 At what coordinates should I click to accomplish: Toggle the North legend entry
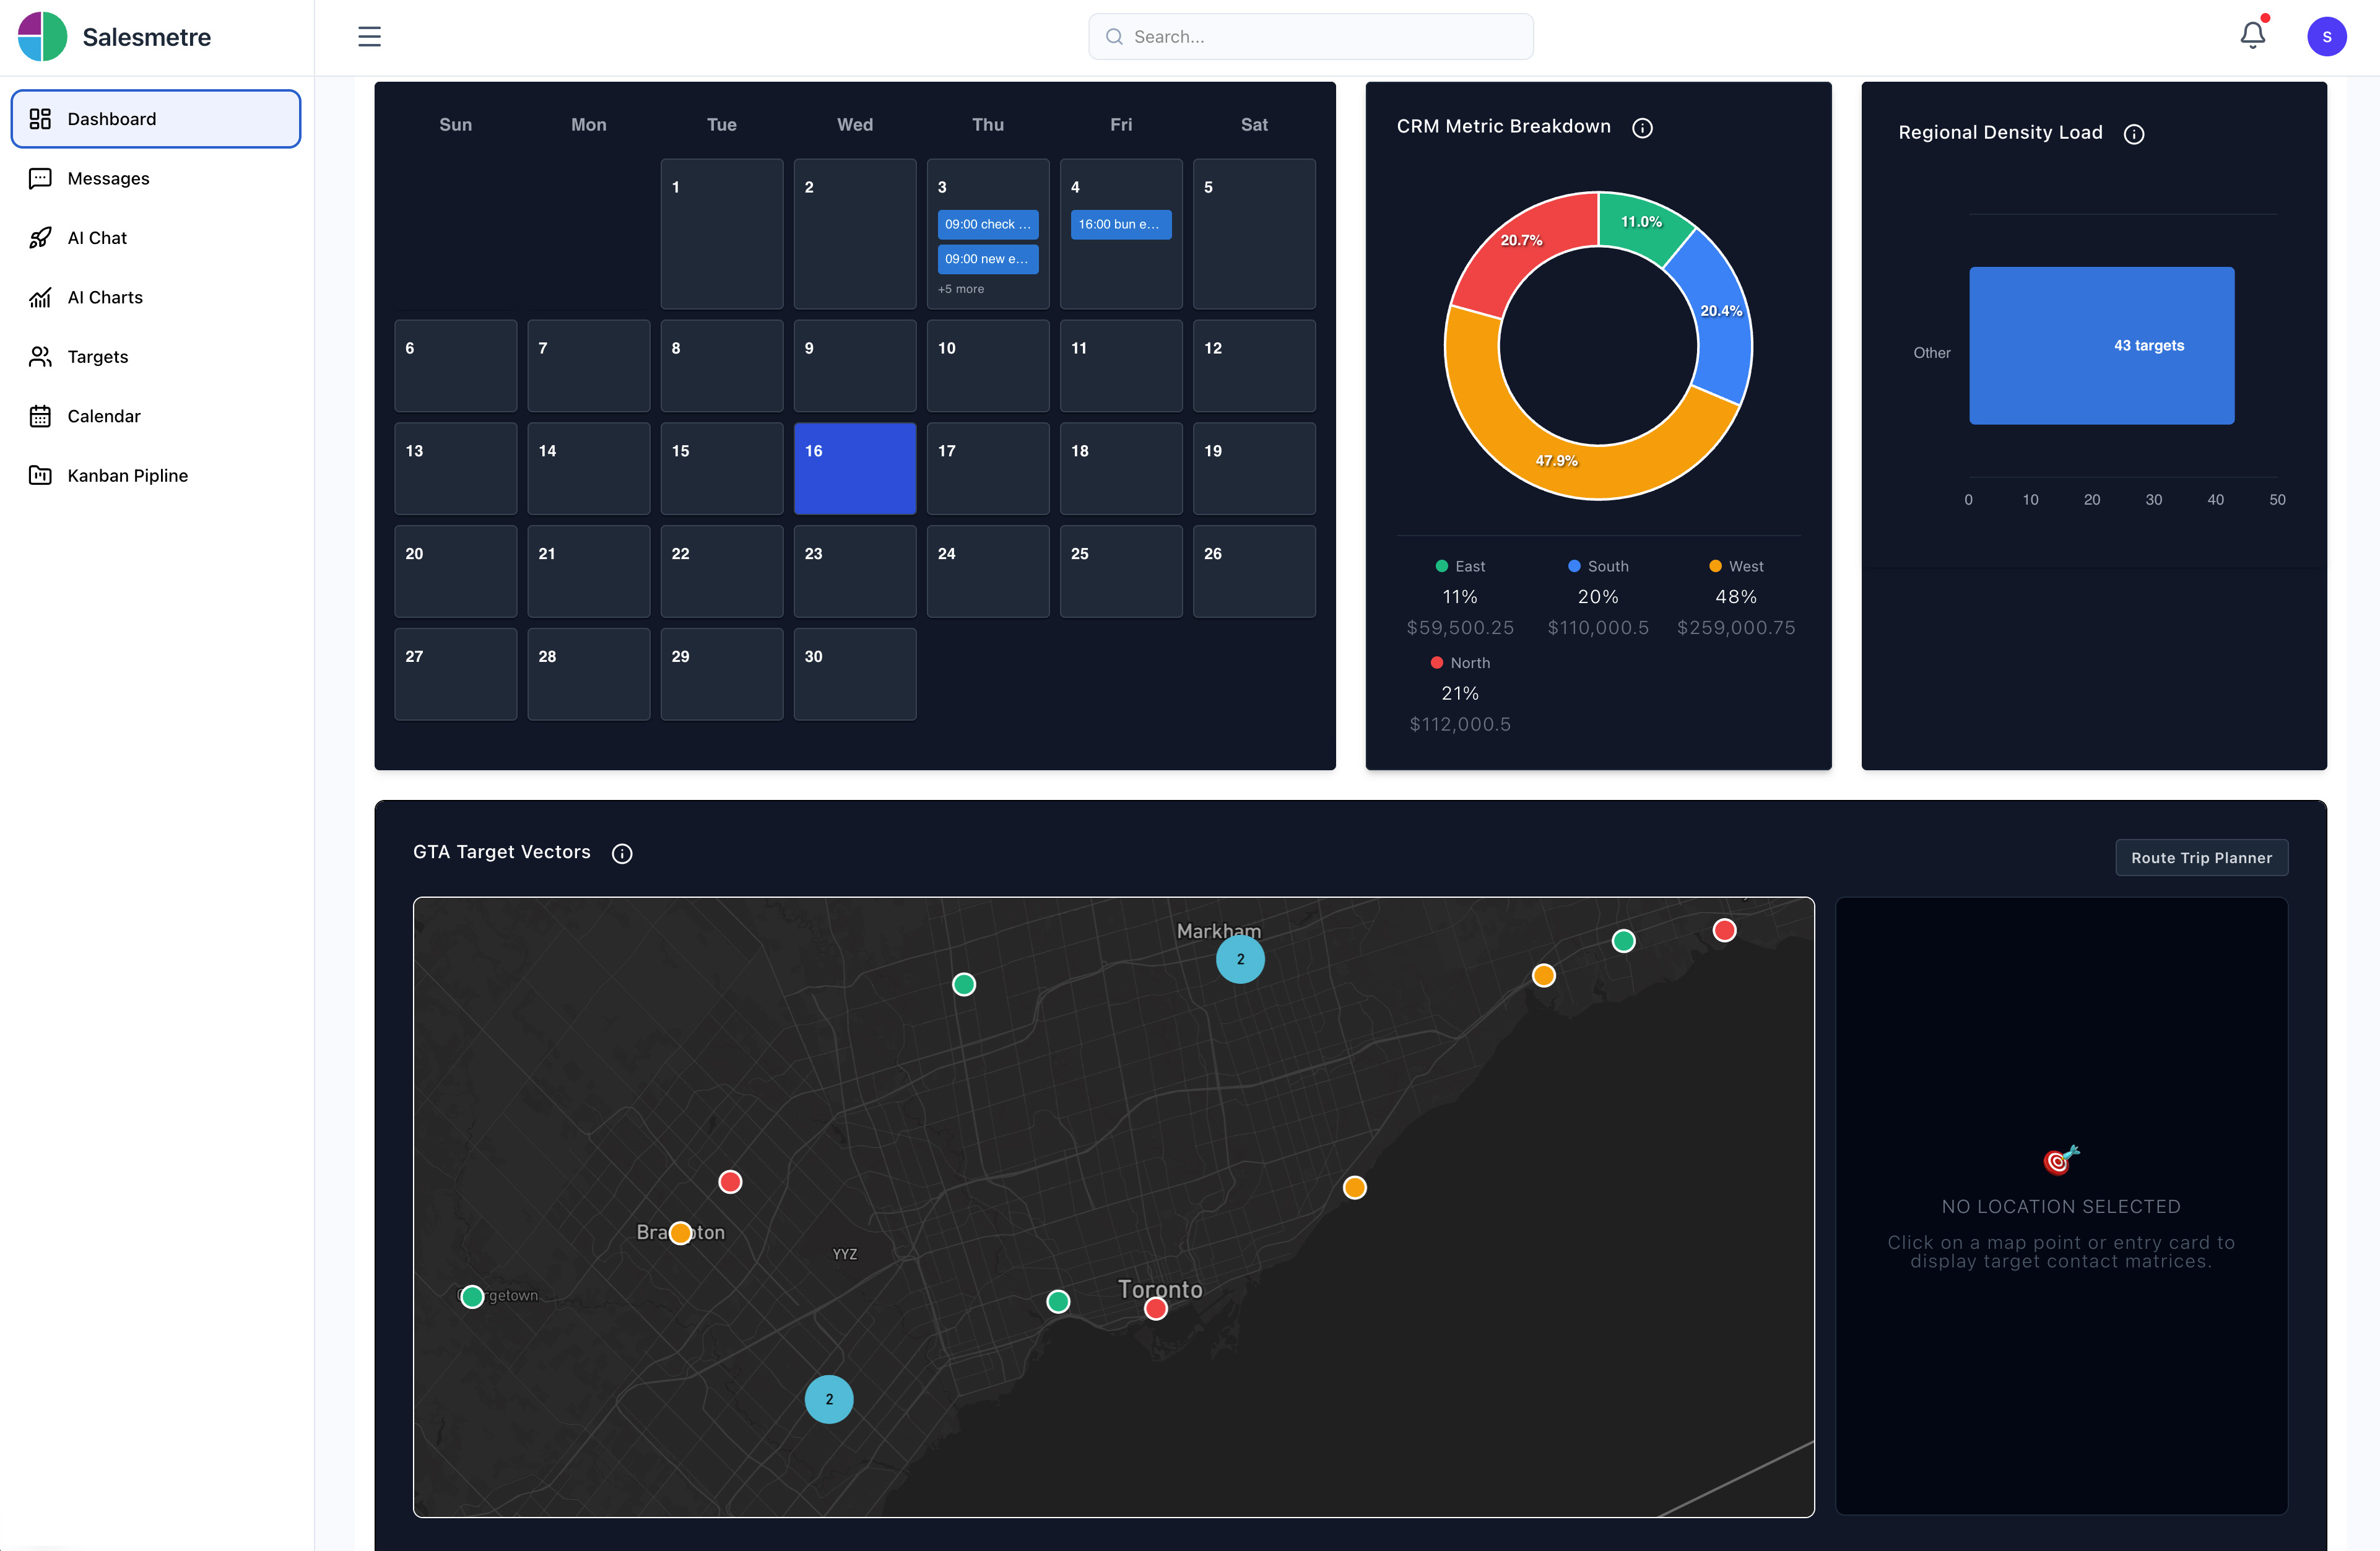tap(1459, 663)
